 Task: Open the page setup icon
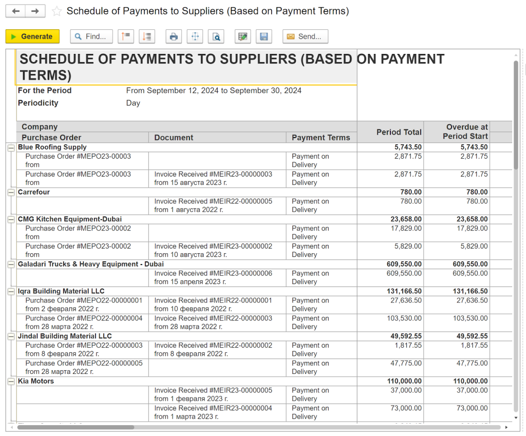195,36
